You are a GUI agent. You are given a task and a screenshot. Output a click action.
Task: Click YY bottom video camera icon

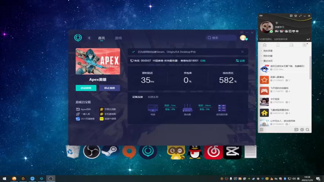[296, 129]
